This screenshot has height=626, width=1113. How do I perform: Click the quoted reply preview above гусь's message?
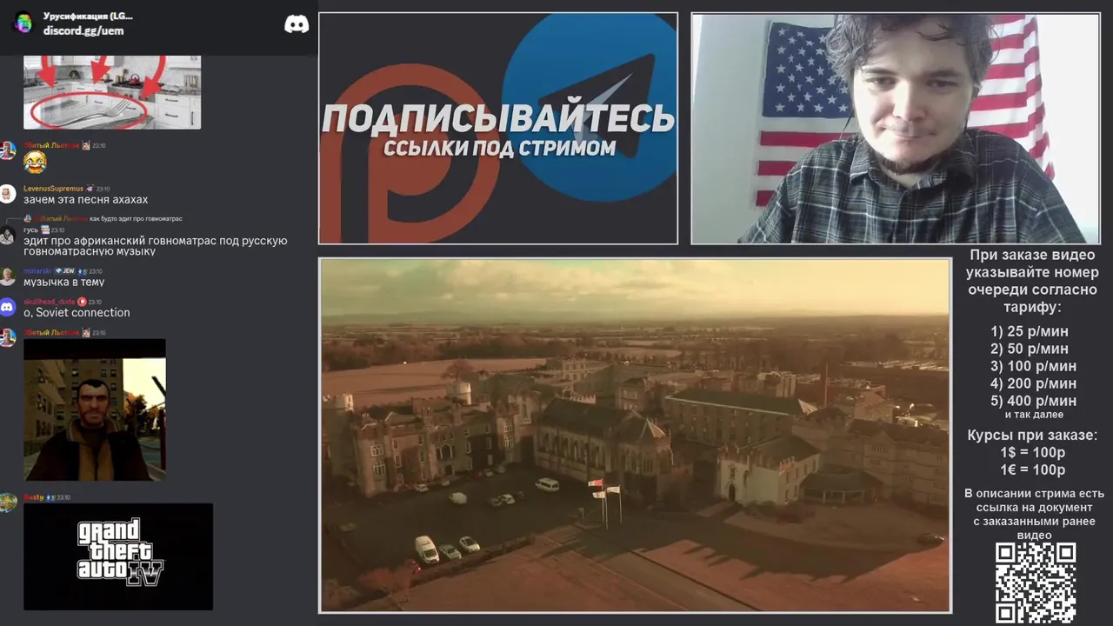pyautogui.click(x=103, y=218)
